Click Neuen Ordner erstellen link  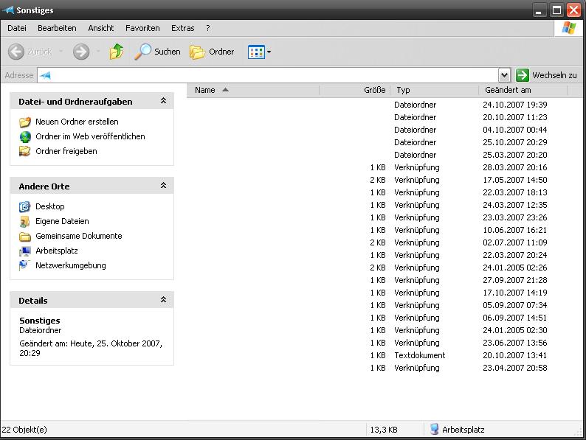[x=77, y=122]
